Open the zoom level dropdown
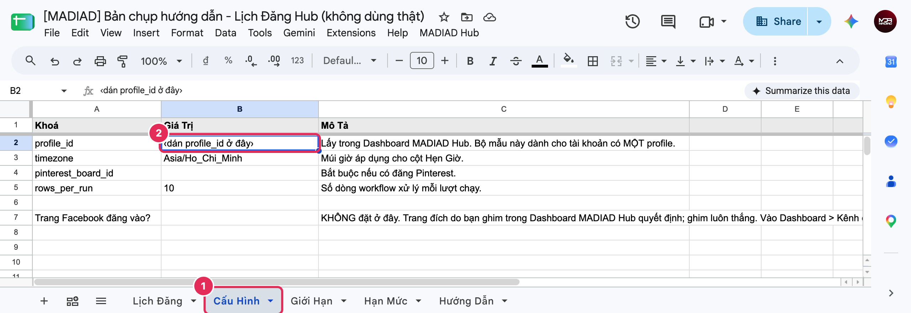 click(161, 61)
